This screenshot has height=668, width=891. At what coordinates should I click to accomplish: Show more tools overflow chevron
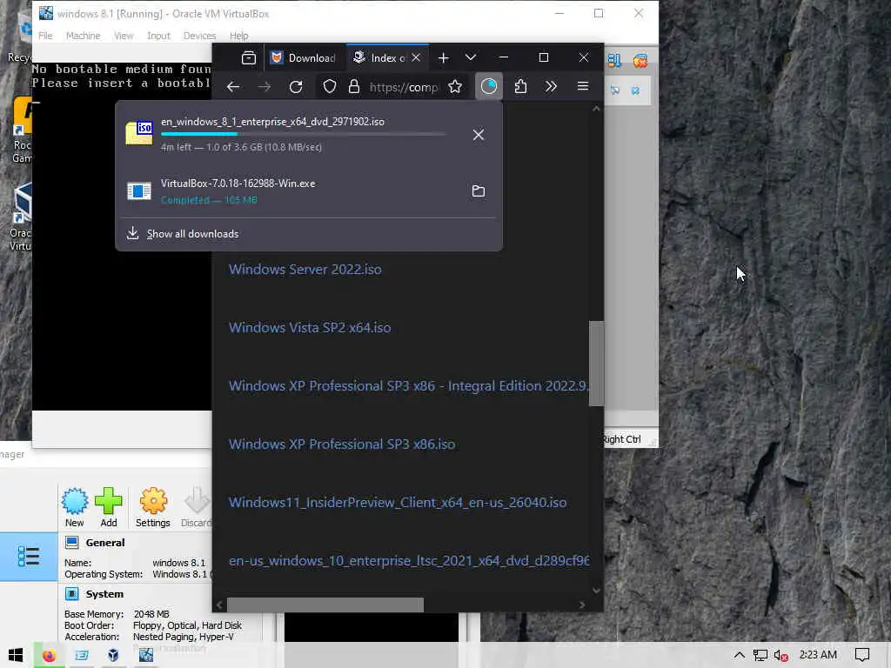[x=551, y=87]
